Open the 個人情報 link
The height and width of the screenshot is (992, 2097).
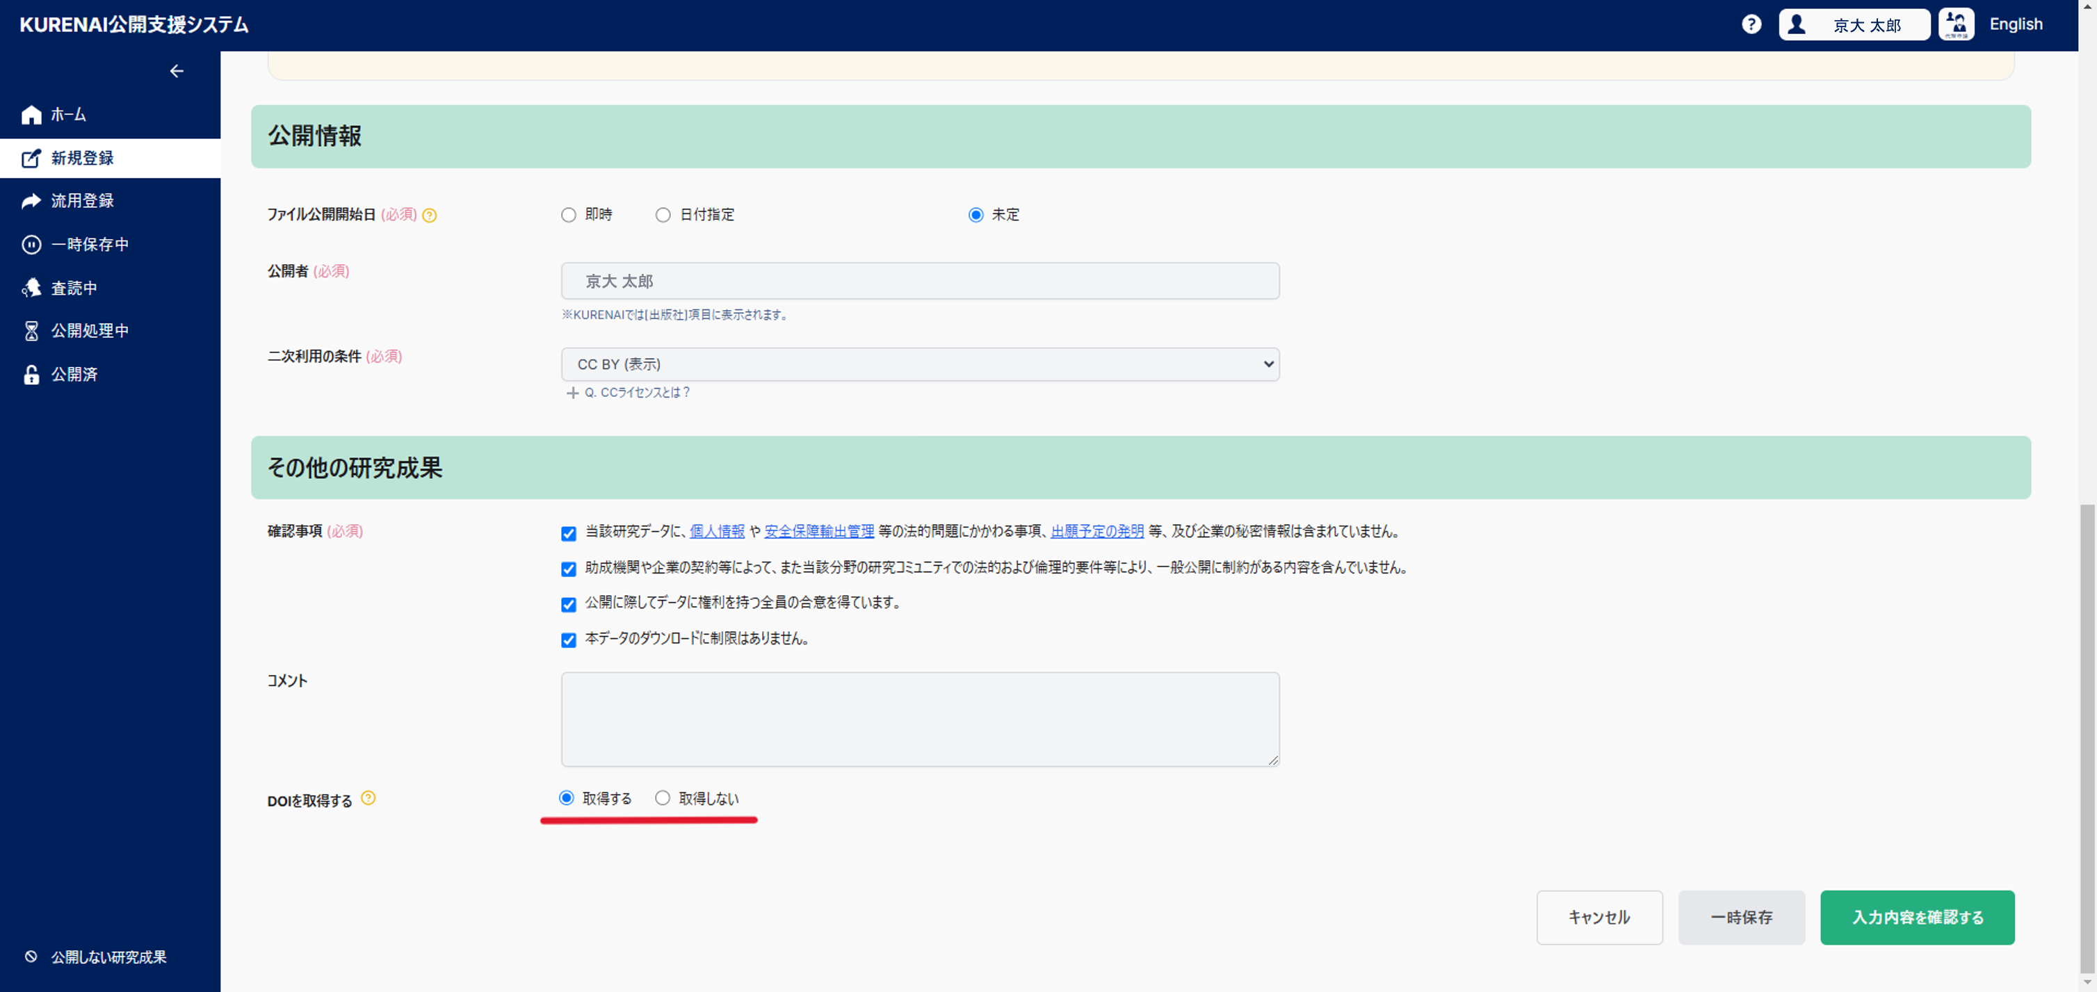point(716,531)
